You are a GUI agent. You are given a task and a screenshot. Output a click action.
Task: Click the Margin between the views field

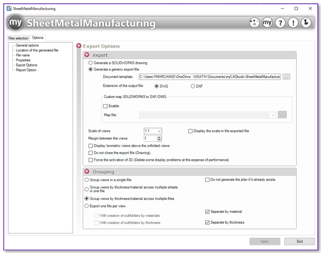click(x=150, y=139)
